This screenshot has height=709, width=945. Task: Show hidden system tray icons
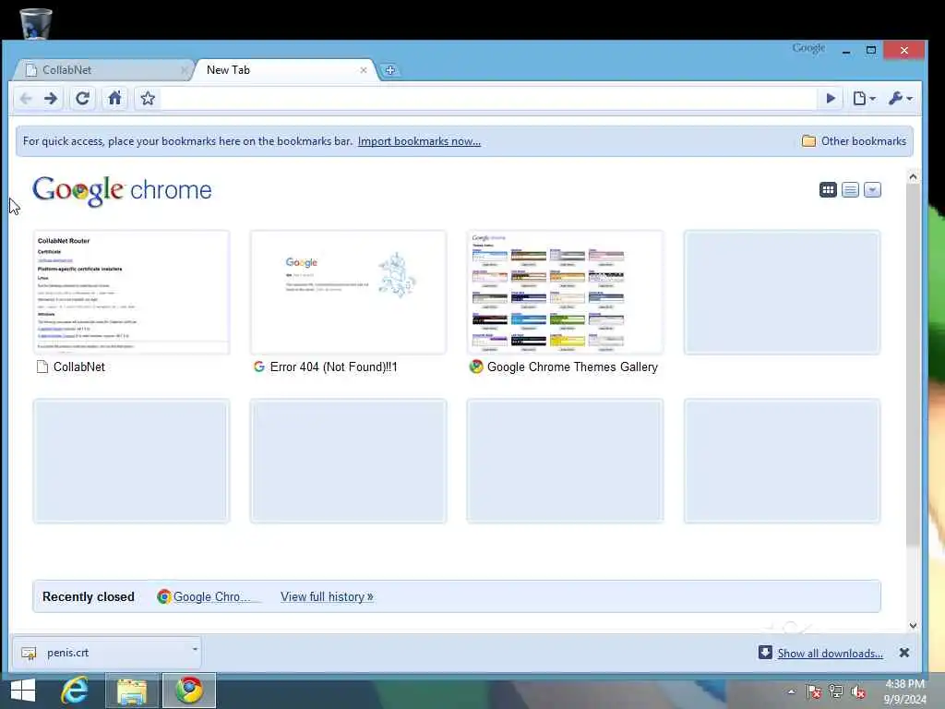pos(792,692)
